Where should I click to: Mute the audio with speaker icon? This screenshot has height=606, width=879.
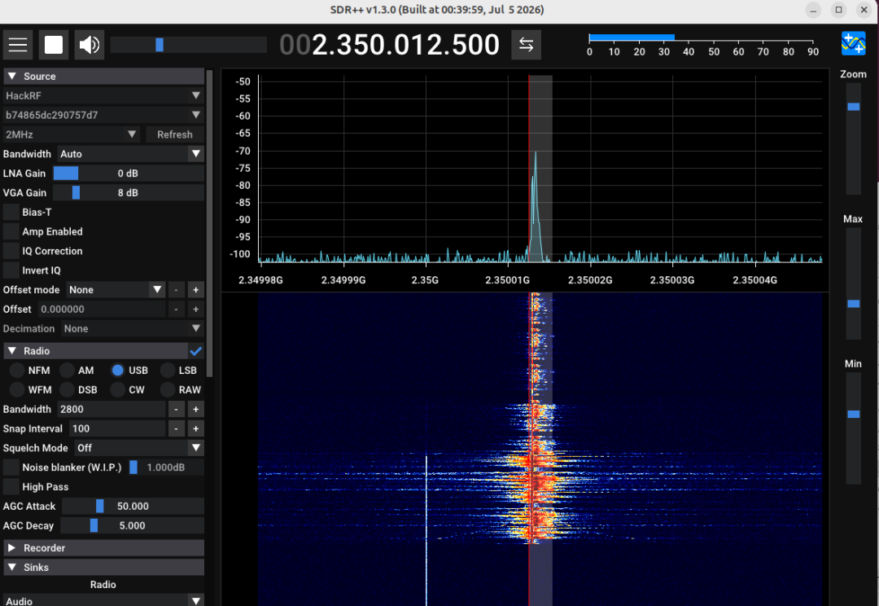click(90, 45)
